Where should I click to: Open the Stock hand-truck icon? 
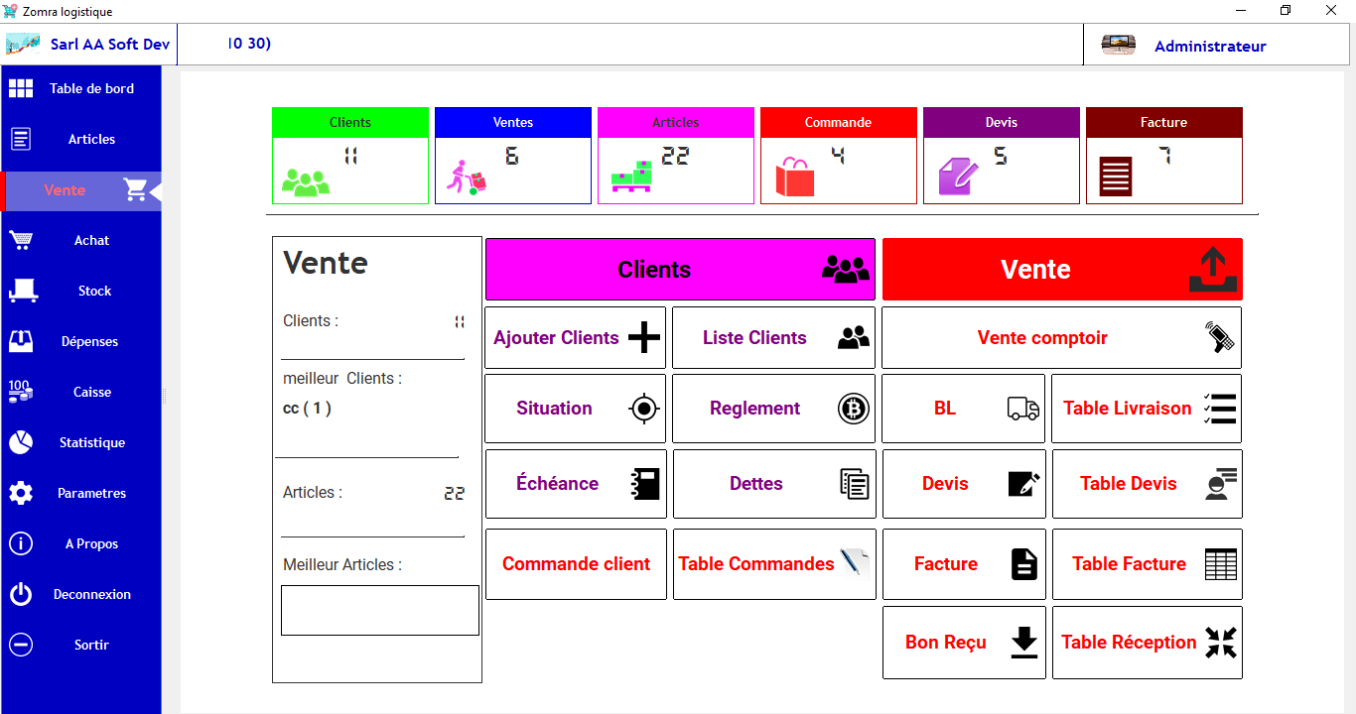[21, 290]
